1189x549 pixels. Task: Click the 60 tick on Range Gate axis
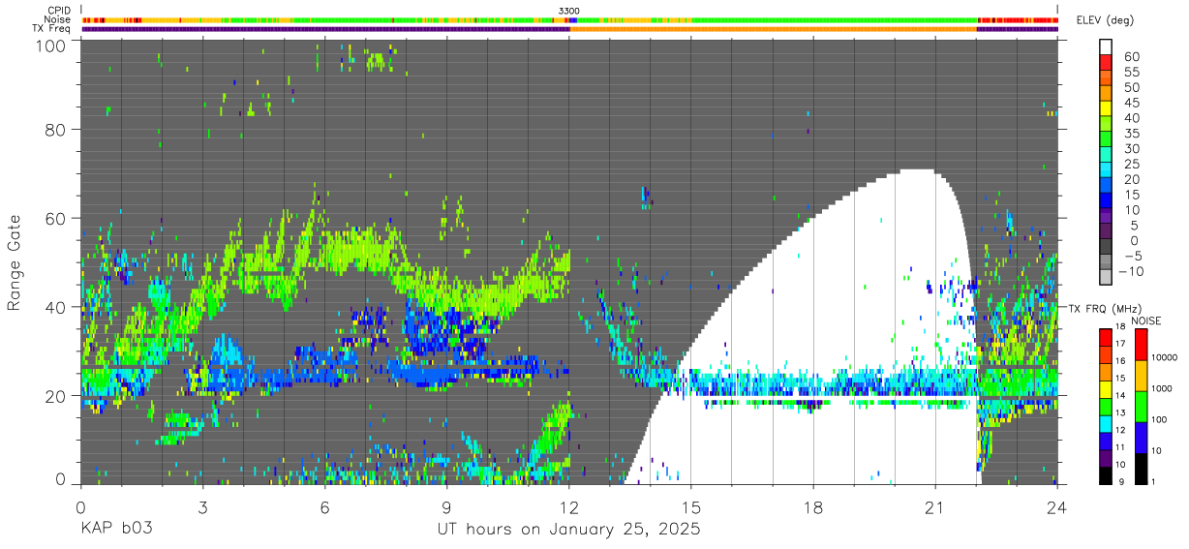[56, 218]
